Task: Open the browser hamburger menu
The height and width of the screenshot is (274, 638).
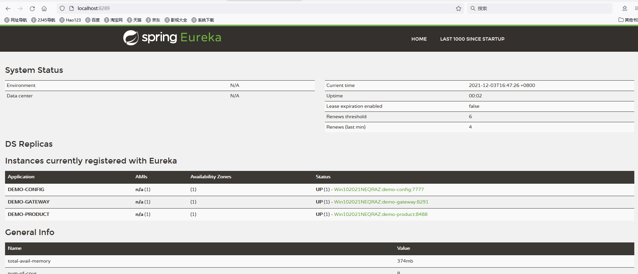Action: coord(636,8)
